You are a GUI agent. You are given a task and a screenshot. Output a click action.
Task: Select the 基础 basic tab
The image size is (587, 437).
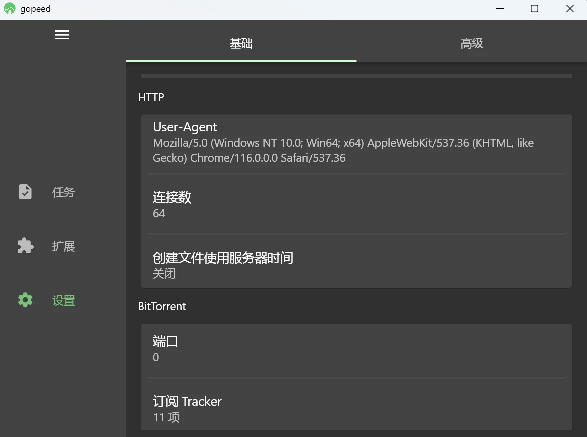point(241,44)
